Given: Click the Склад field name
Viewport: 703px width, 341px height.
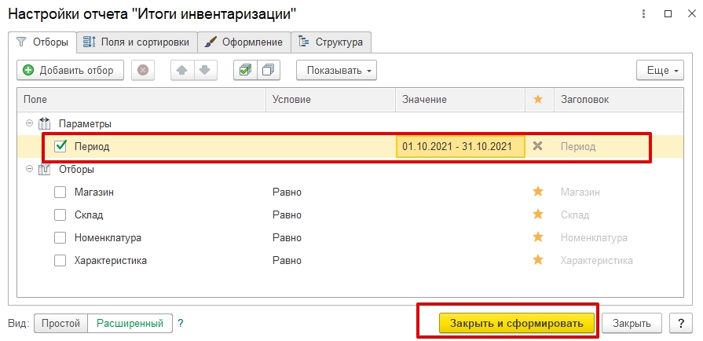Looking at the screenshot, I should pyautogui.click(x=89, y=215).
